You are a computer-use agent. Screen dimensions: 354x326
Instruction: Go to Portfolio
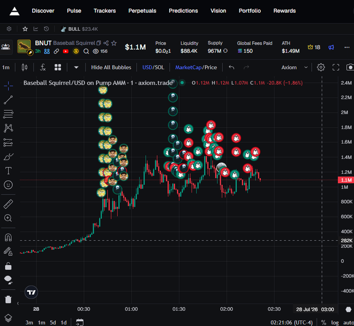250,11
